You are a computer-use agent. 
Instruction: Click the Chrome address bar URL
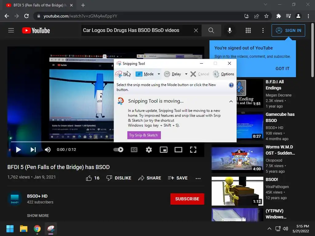pyautogui.click(x=80, y=16)
